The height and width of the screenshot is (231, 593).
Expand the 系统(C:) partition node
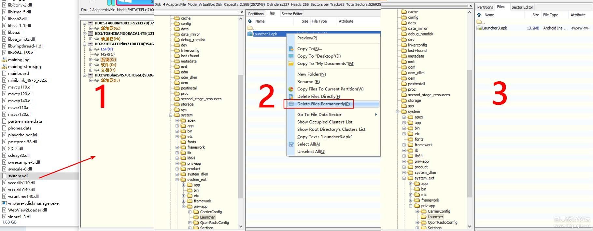[91, 60]
